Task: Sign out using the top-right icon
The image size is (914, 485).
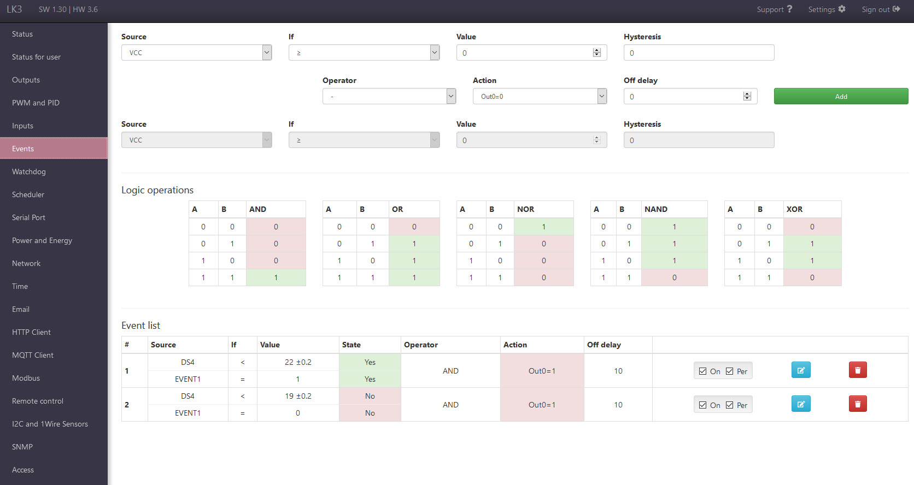Action: (x=896, y=9)
